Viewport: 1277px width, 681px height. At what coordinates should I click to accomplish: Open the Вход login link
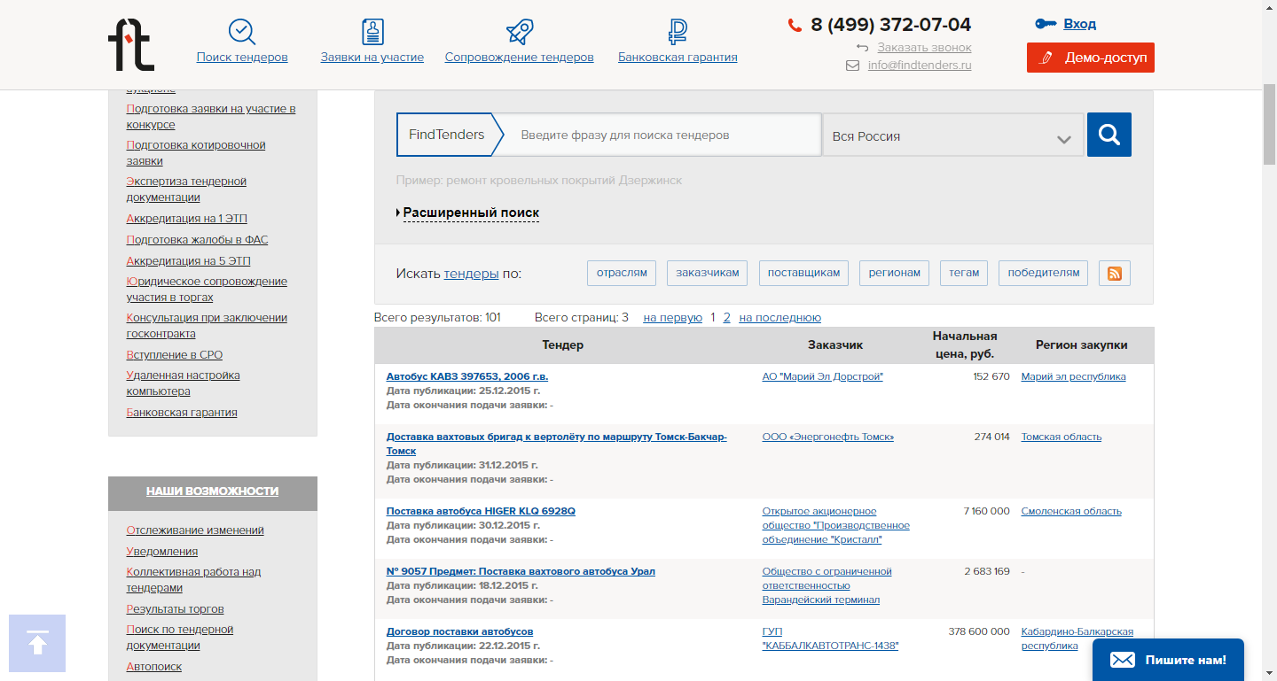coord(1079,24)
